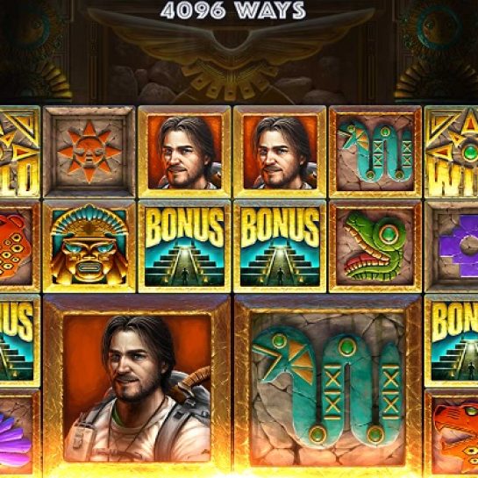Select the purple feather symbol bottom left
Screen dimensions: 478x478
(x=20, y=433)
